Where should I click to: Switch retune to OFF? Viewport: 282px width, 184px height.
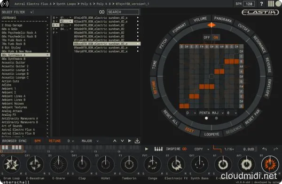click(207, 38)
